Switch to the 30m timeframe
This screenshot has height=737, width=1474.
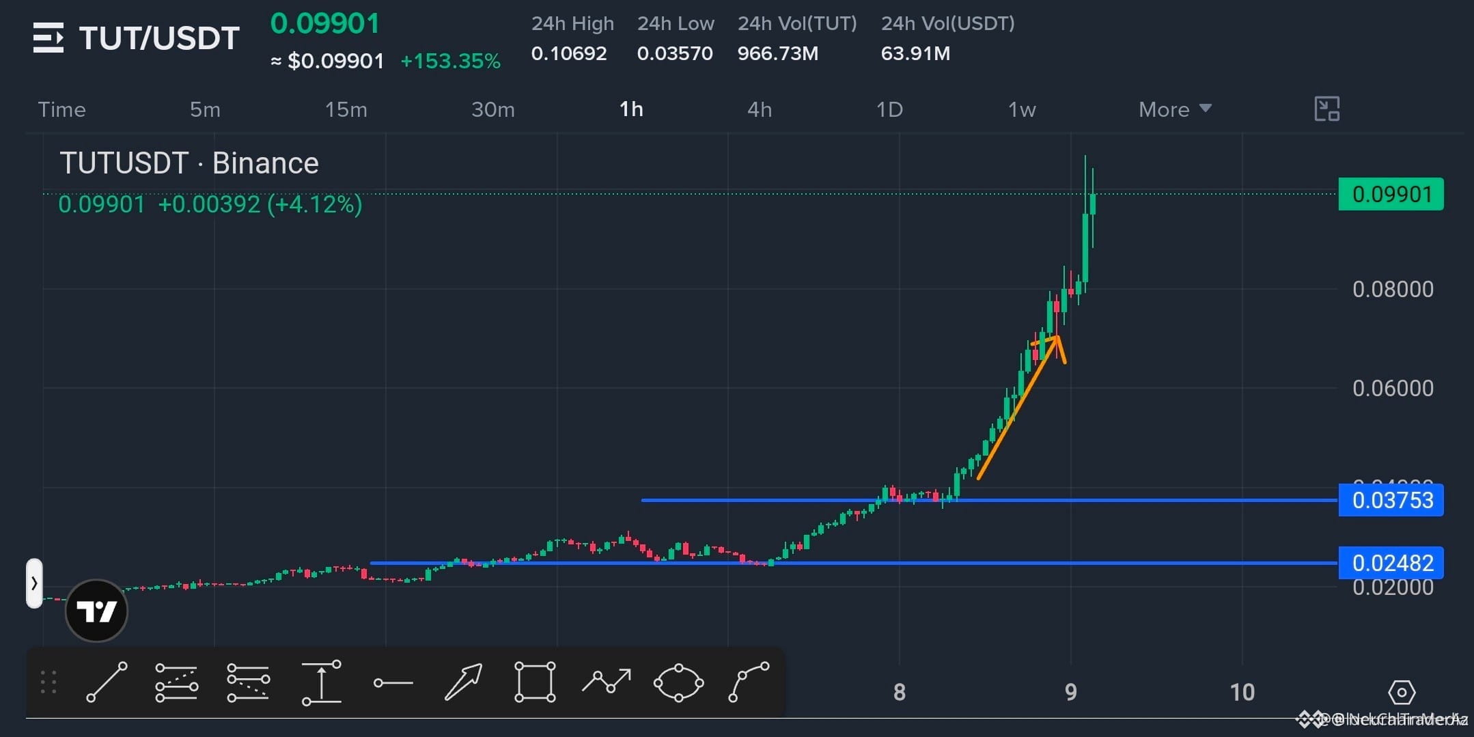[x=493, y=109]
